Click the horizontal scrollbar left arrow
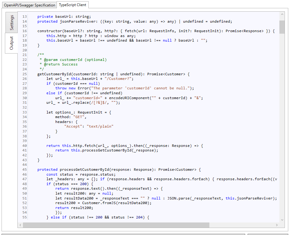The height and width of the screenshot is (235, 291). tap(20, 225)
